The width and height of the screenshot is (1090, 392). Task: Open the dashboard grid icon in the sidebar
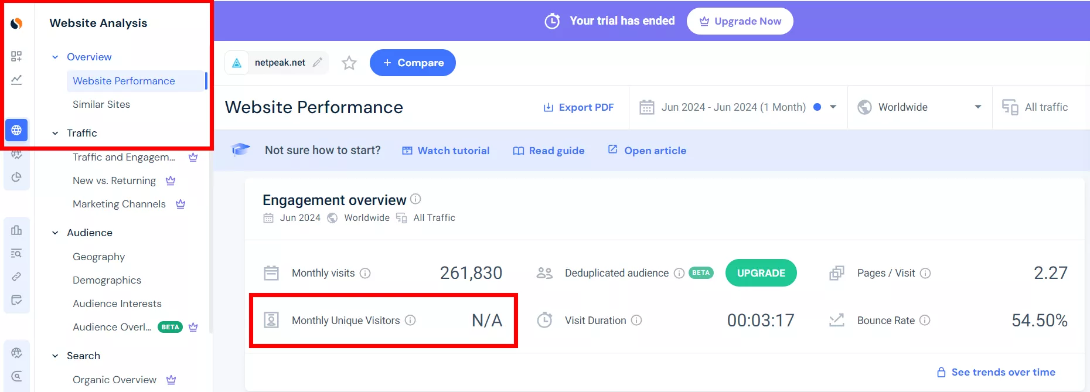pyautogui.click(x=16, y=56)
